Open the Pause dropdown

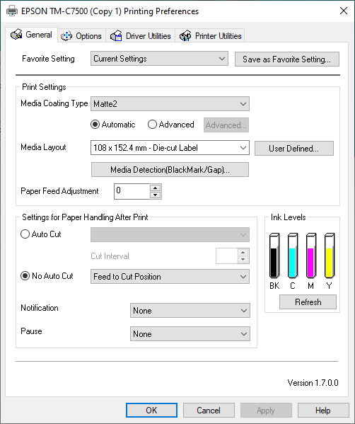pyautogui.click(x=190, y=333)
